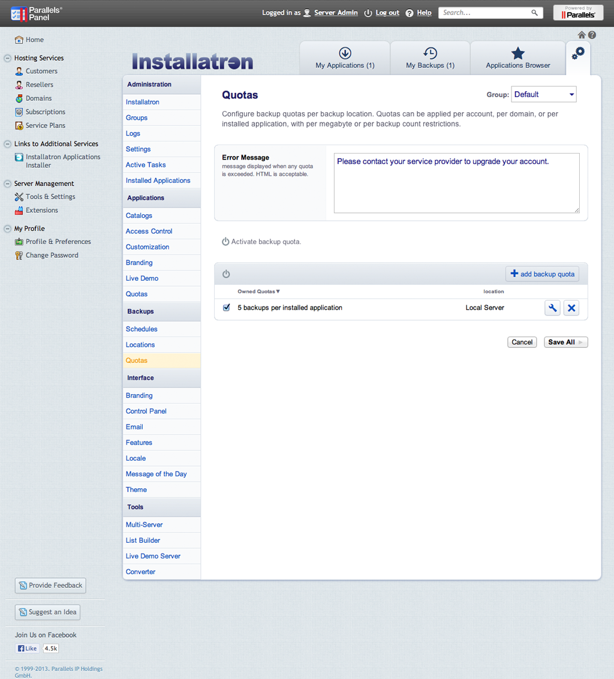
Task: Click the Subscriptions icon
Action: (19, 112)
